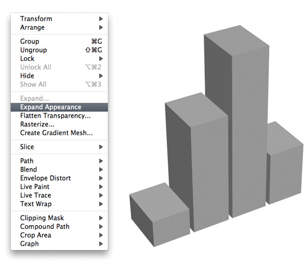Open the Live Trace submenu
This screenshot has width=308, height=263.
point(60,195)
